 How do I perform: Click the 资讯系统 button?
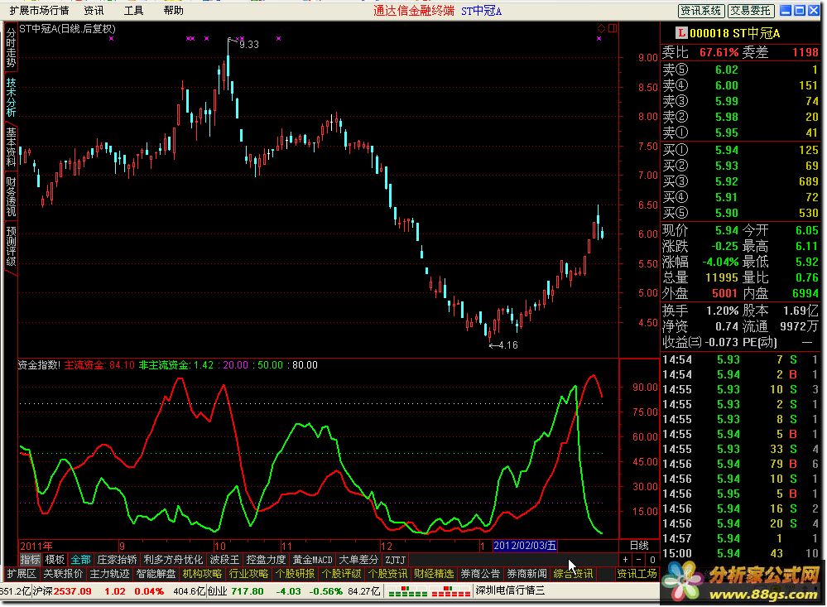coord(701,11)
